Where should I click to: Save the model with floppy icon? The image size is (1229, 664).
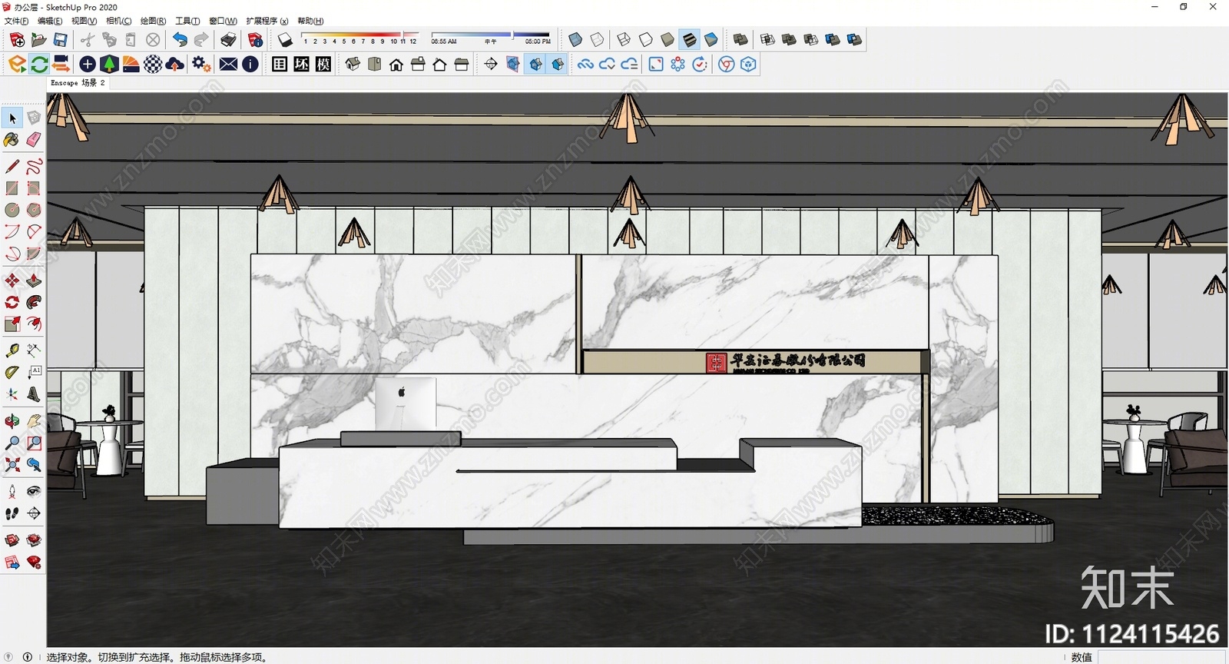(60, 40)
